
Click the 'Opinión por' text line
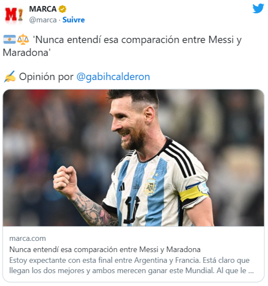pyautogui.click(x=46, y=77)
